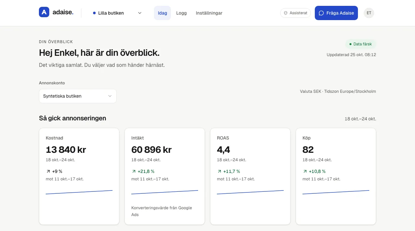Open the Fråga Adaise chat
415x231 pixels.
336,13
